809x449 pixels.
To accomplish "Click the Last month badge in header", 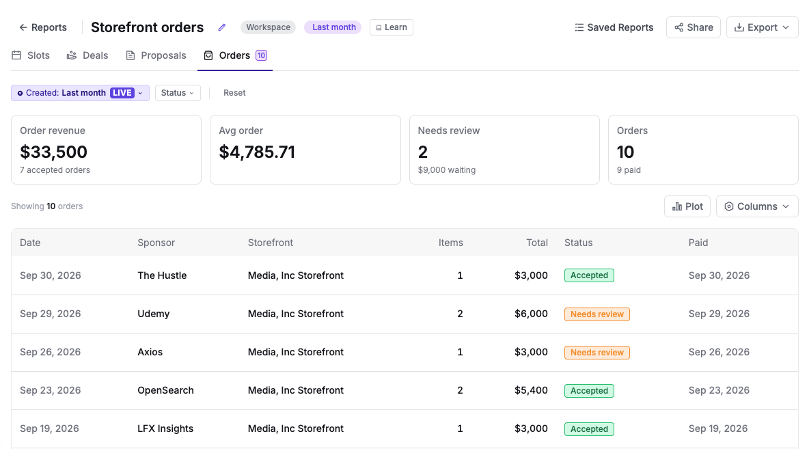I will pos(334,27).
